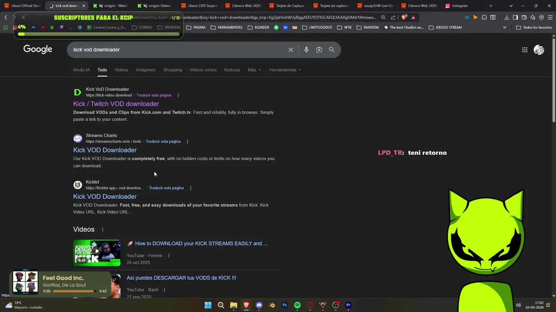
Task: Submit search with magnifier icon
Action: click(332, 50)
